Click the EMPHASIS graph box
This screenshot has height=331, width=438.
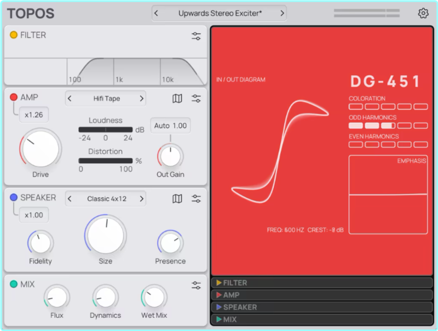388,195
